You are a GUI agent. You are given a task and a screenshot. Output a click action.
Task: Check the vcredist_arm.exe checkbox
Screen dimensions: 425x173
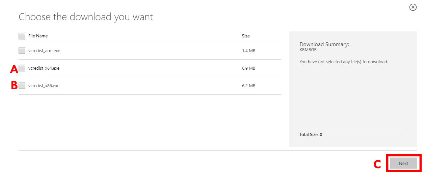[x=22, y=51]
